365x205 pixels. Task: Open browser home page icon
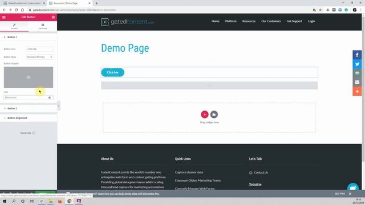pos(23,10)
